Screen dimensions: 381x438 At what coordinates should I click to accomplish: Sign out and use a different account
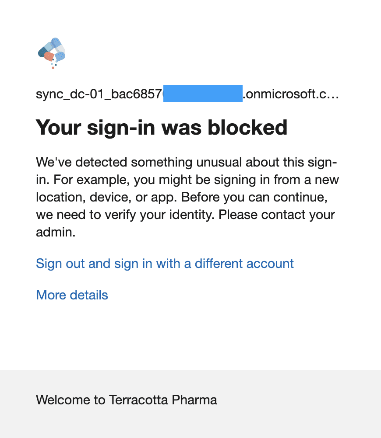(x=165, y=264)
